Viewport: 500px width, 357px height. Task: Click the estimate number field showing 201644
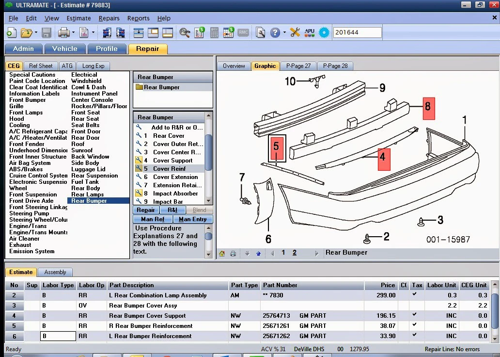tap(357, 32)
